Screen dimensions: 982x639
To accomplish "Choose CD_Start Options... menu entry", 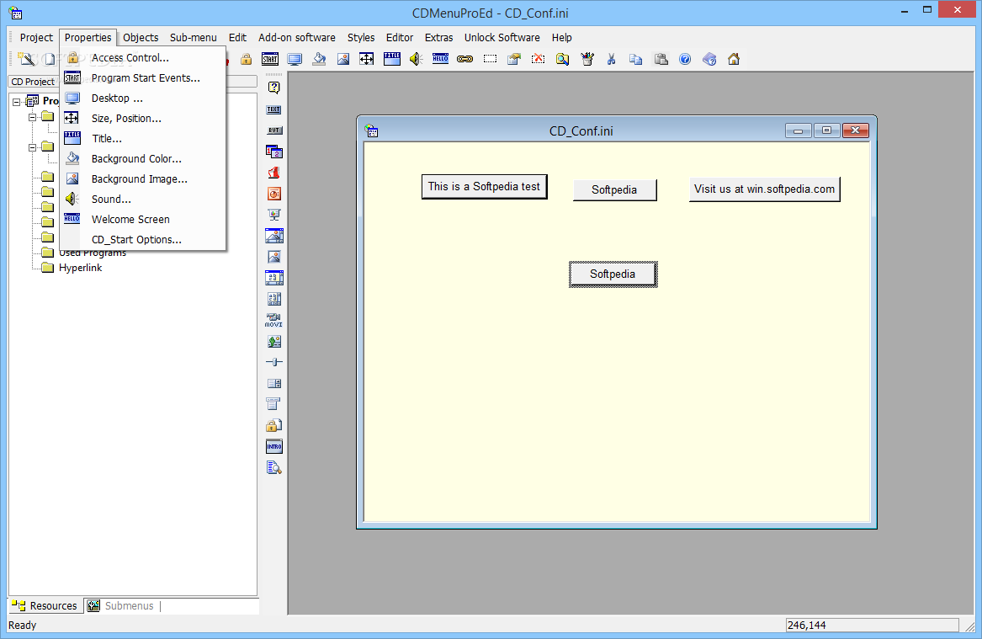I will pyautogui.click(x=143, y=239).
